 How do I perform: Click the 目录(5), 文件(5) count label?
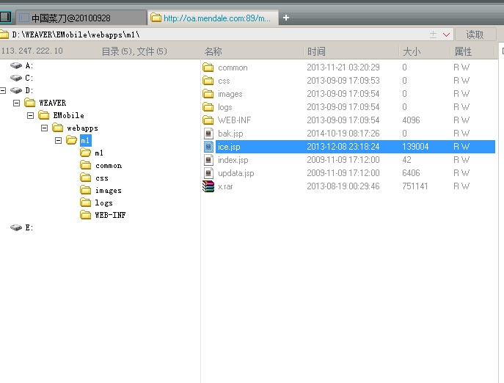(134, 51)
